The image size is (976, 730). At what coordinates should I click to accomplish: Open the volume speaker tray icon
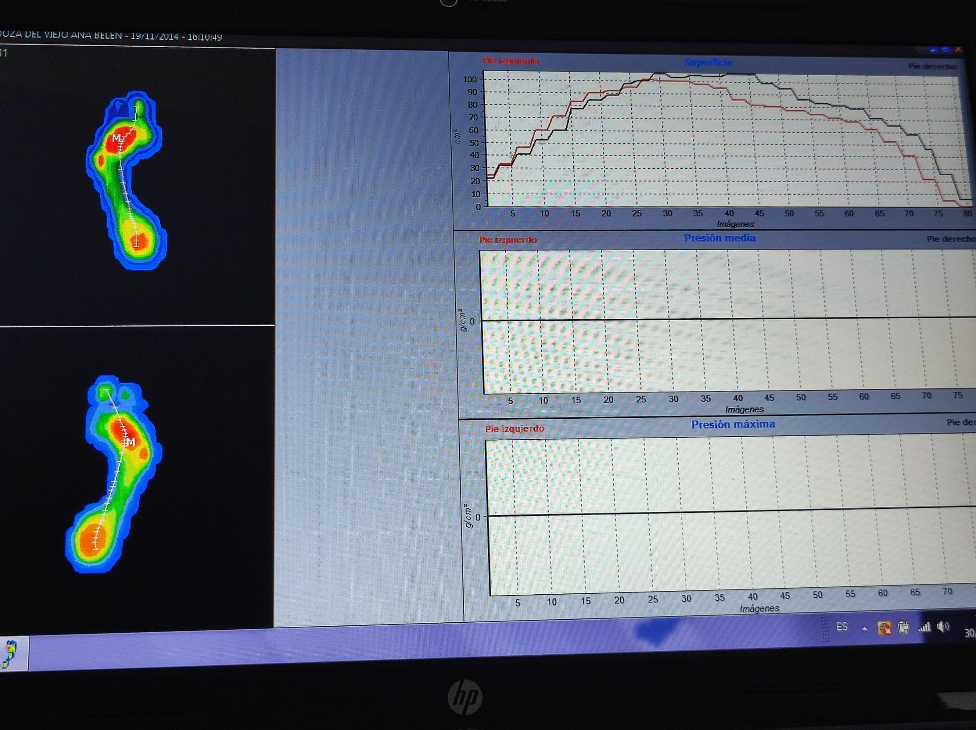[x=943, y=627]
